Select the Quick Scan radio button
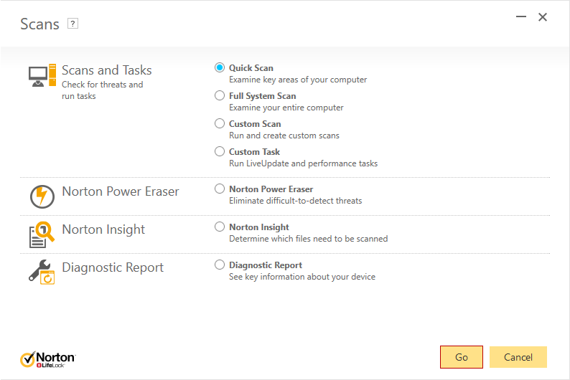The width and height of the screenshot is (570, 380). [220, 67]
